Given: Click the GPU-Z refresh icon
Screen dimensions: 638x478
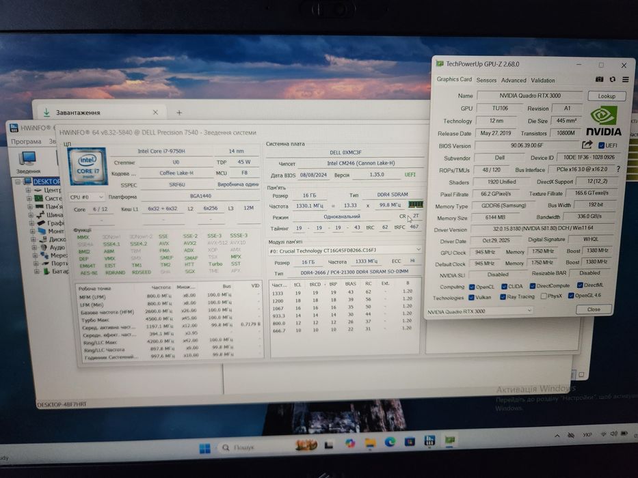Looking at the screenshot, I should click(x=613, y=79).
